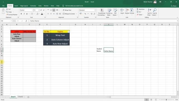
Task: Set top vertical alignment
Action: tap(48, 10)
